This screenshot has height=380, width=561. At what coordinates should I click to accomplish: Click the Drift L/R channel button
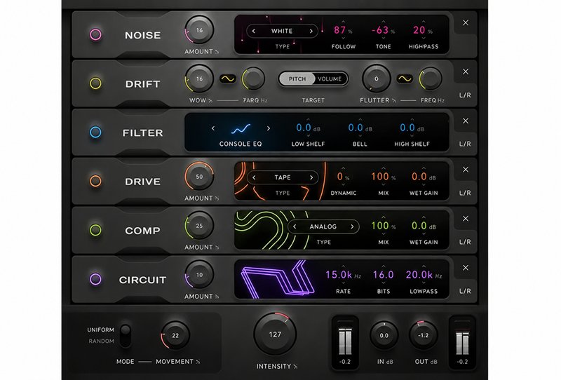point(465,95)
